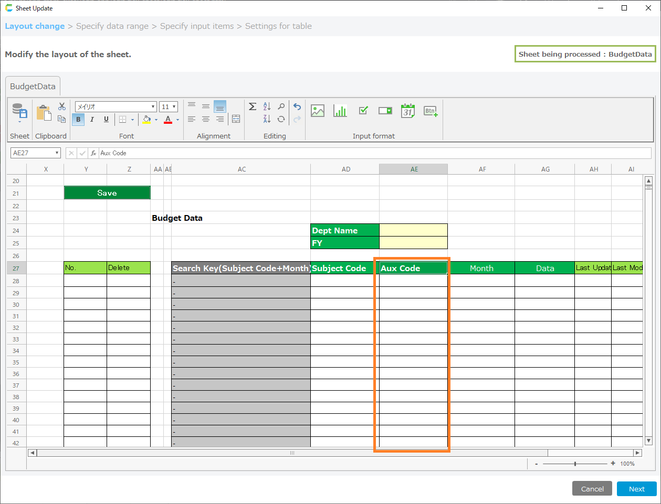Insert a checkbox input format

tap(363, 111)
